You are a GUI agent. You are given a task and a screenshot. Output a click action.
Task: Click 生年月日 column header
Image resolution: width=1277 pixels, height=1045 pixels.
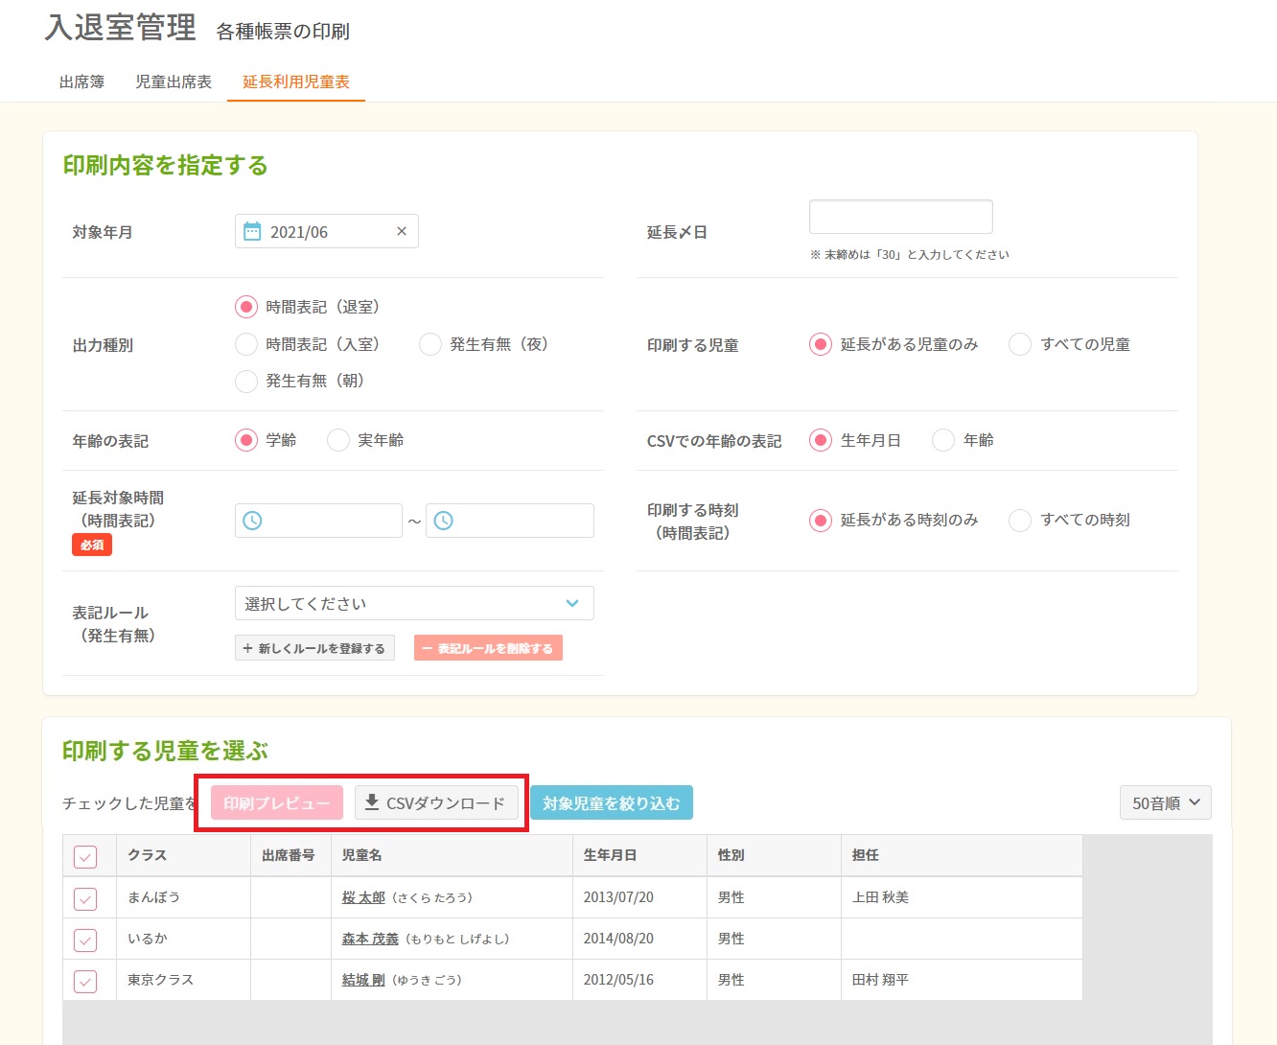click(x=639, y=855)
